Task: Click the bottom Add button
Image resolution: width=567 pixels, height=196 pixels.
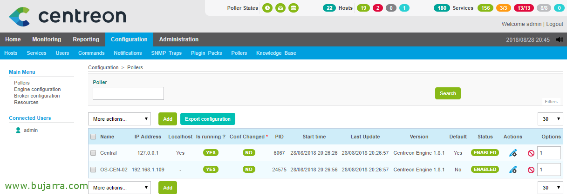Action: (x=168, y=188)
